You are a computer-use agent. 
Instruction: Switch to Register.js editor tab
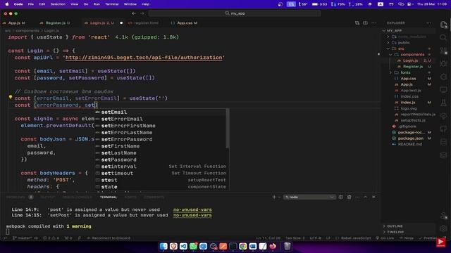(55, 23)
